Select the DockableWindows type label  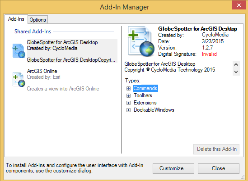(x=154, y=110)
